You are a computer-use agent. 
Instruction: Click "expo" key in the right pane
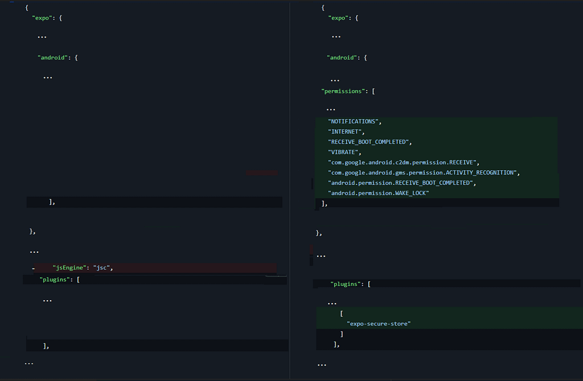point(338,18)
